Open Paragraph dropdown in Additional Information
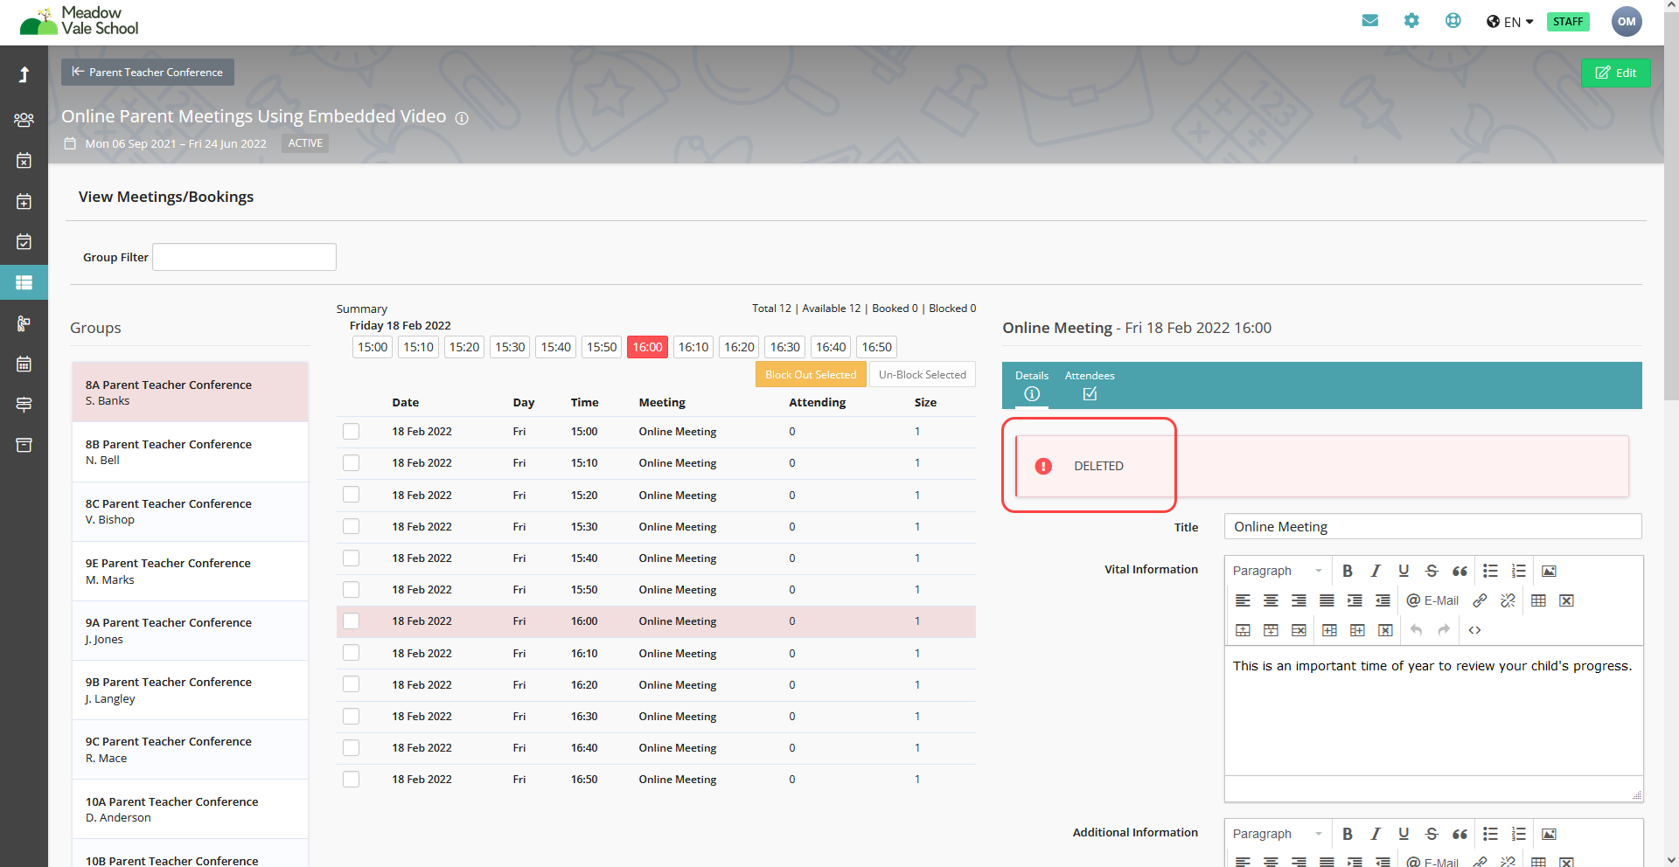 1277,834
